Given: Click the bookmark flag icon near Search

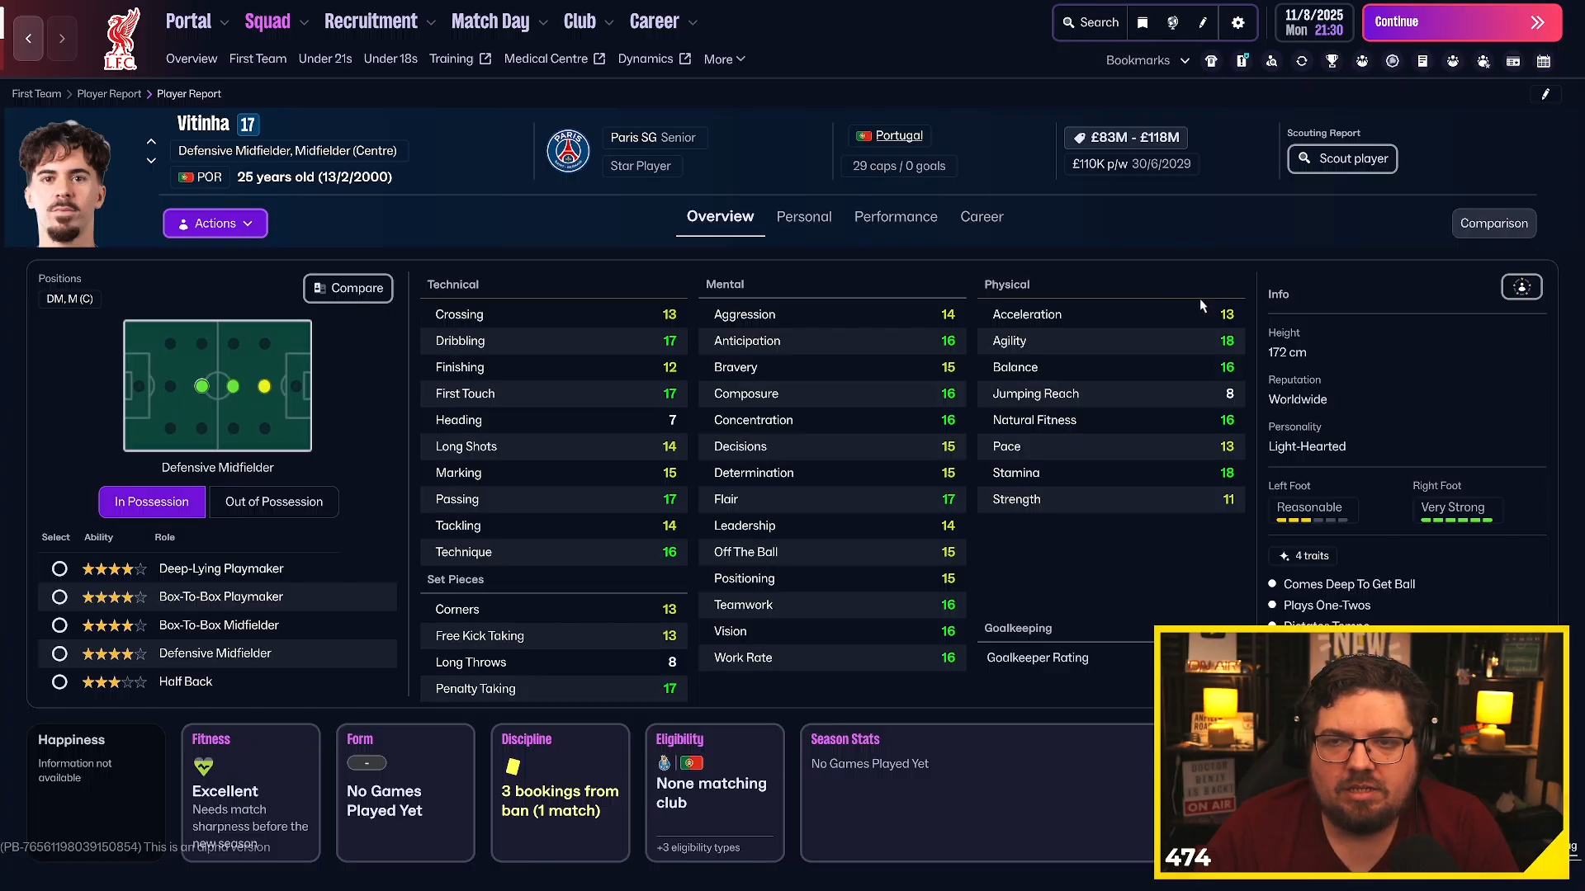Looking at the screenshot, I should 1143,22.
